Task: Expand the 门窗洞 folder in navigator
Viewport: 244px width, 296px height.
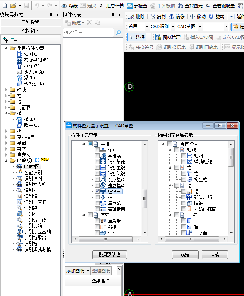Action: [6, 107]
